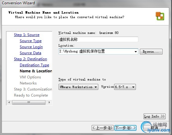
Task: Focus the virtual machine name field
Action: [x=98, y=39]
